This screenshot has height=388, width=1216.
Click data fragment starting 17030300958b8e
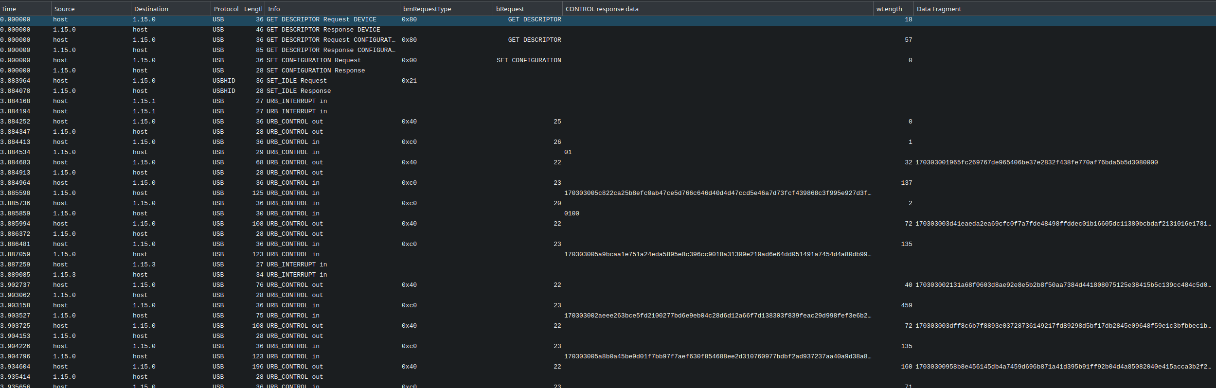click(x=1063, y=367)
